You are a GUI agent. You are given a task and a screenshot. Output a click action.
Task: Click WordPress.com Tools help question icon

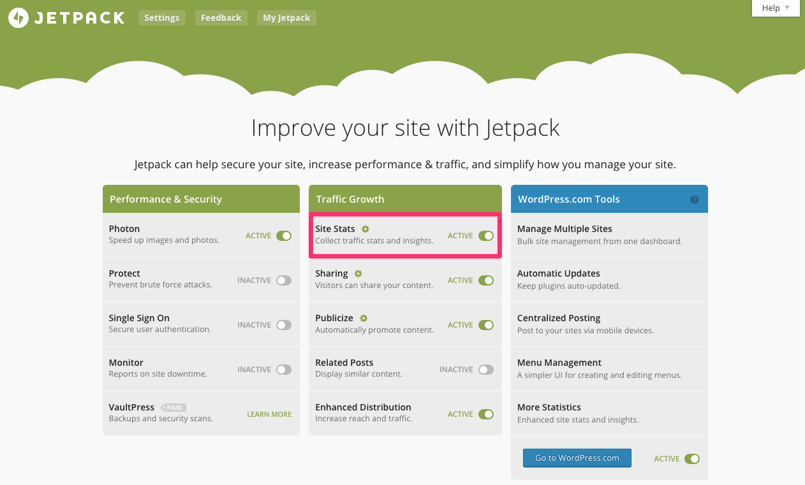(695, 199)
